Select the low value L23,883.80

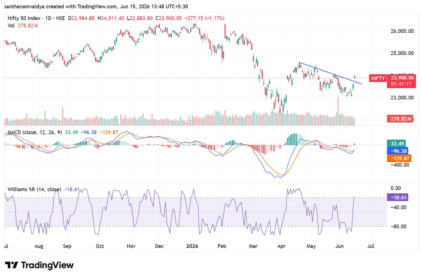139,18
